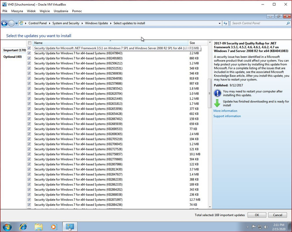Open the Plik menu
Image resolution: width=292 pixels, height=232 pixels.
point(5,11)
